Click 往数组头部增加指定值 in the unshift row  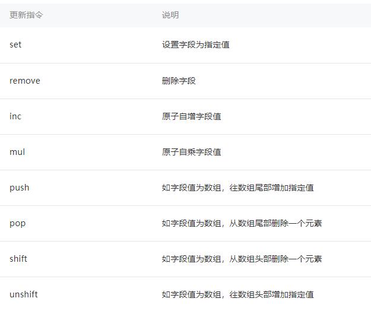point(271,294)
